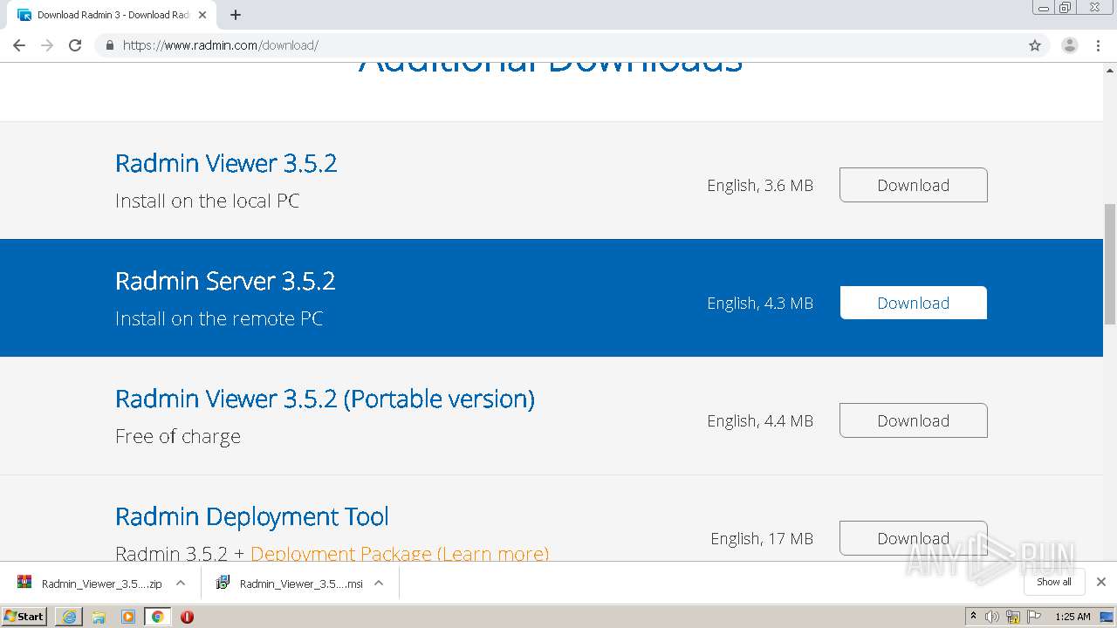Open a new browser tab
The width and height of the screenshot is (1117, 628).
tap(236, 15)
